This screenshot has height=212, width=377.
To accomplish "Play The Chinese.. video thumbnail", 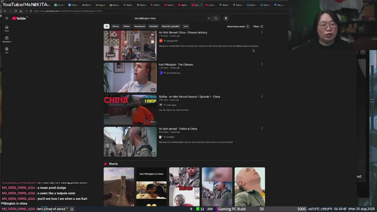I will (130, 77).
